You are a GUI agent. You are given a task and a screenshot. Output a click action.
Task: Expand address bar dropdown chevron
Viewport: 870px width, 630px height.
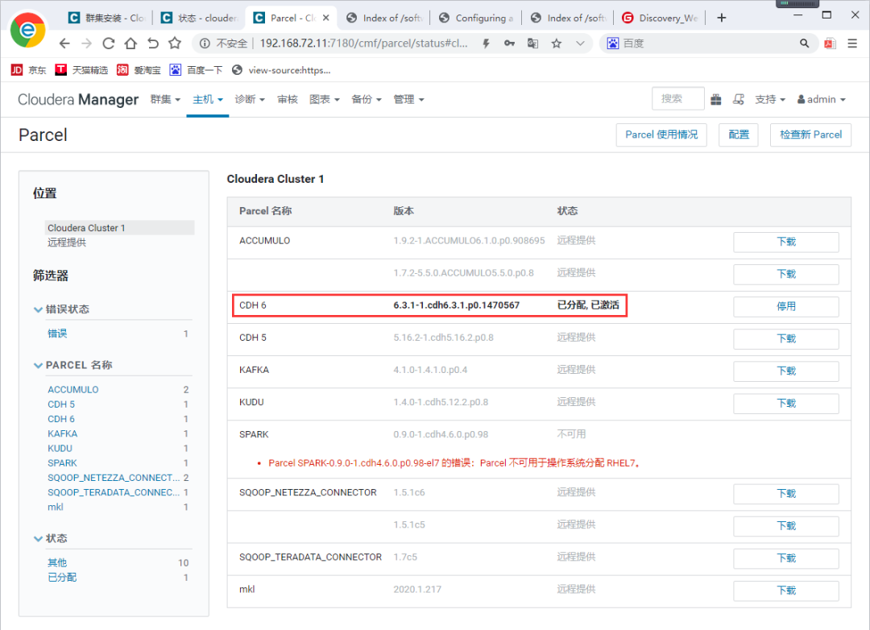[580, 44]
